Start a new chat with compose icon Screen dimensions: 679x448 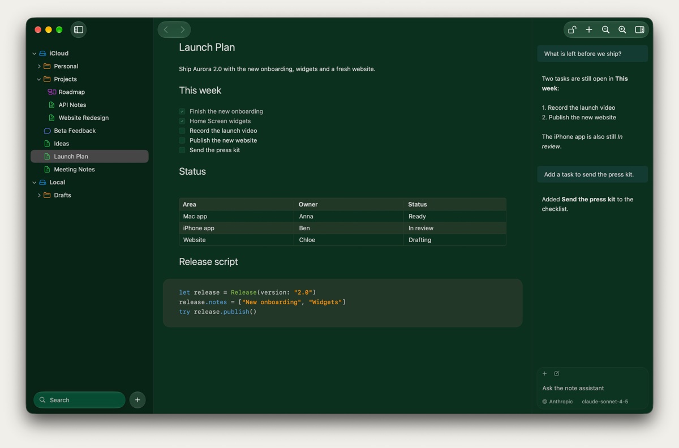coord(557,373)
